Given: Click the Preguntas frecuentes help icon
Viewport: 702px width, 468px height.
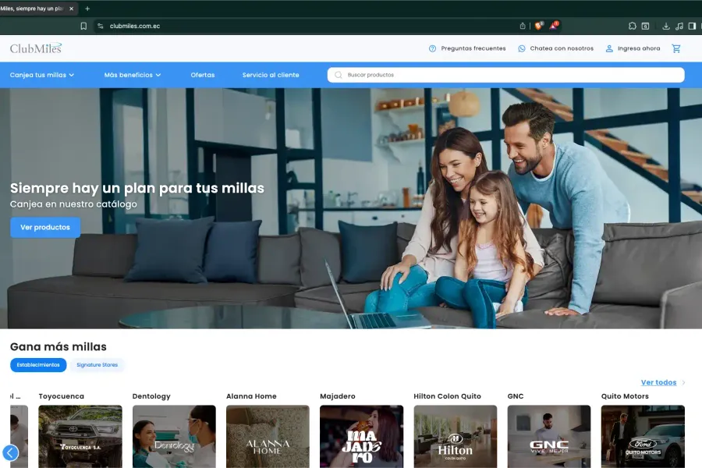Looking at the screenshot, I should point(432,48).
